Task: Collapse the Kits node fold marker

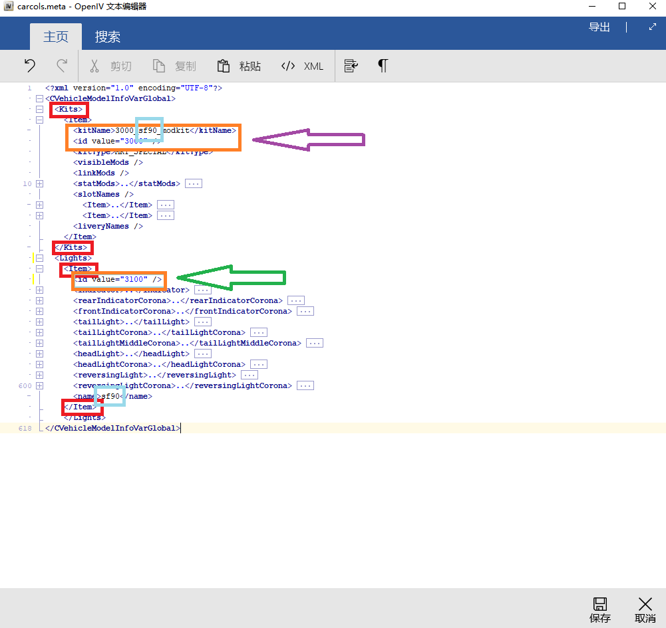Action: click(x=39, y=109)
